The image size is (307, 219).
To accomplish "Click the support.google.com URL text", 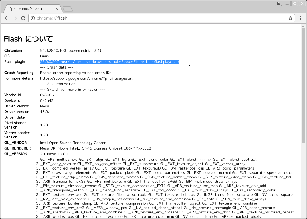I will coord(86,78).
